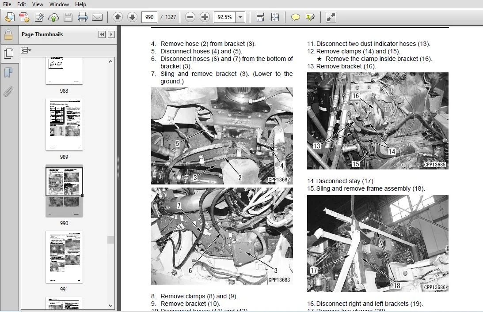Go to next page arrow
483x312 pixels.
(x=132, y=17)
